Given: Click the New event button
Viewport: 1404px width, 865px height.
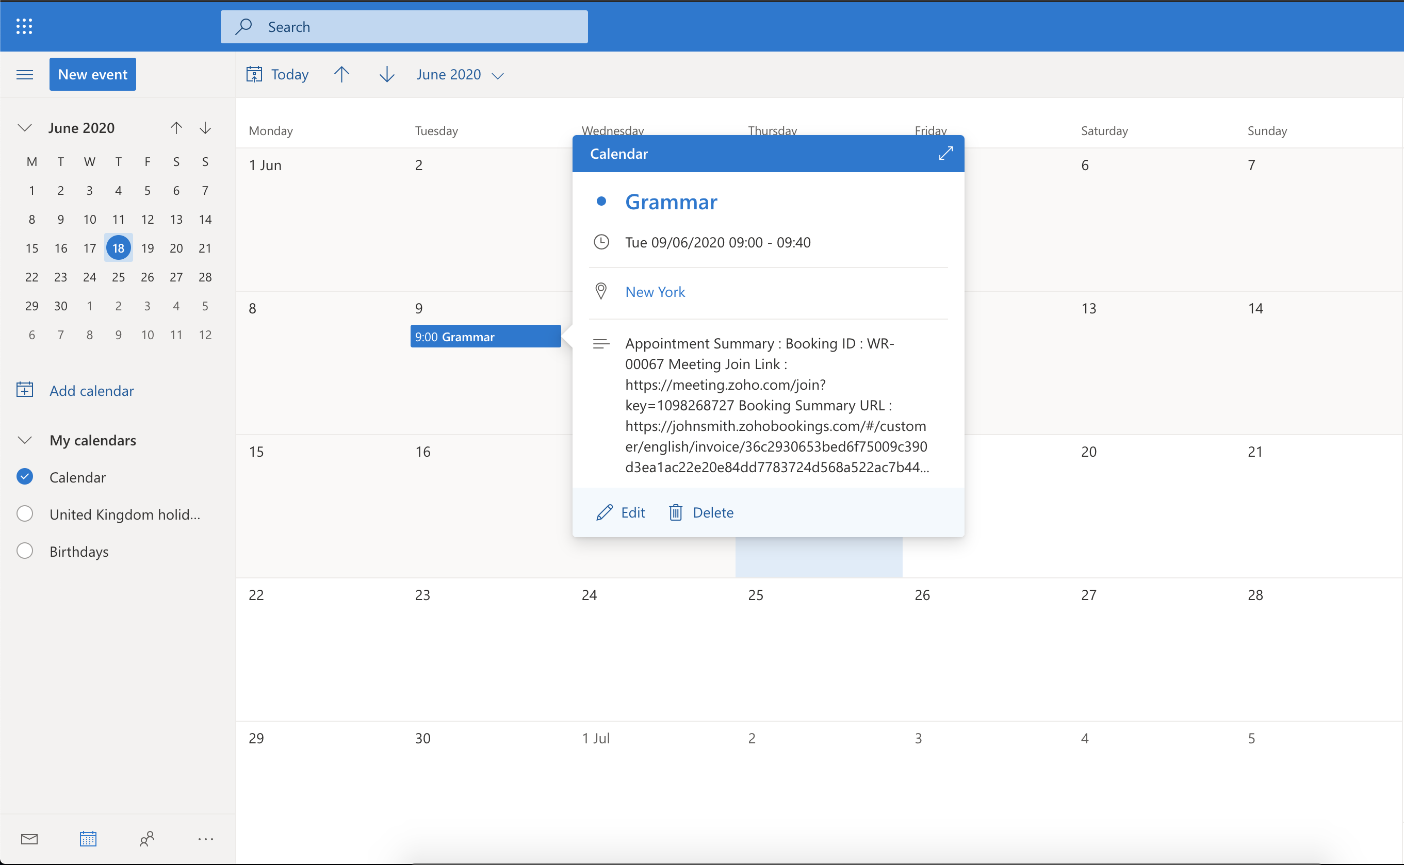Looking at the screenshot, I should 93,74.
